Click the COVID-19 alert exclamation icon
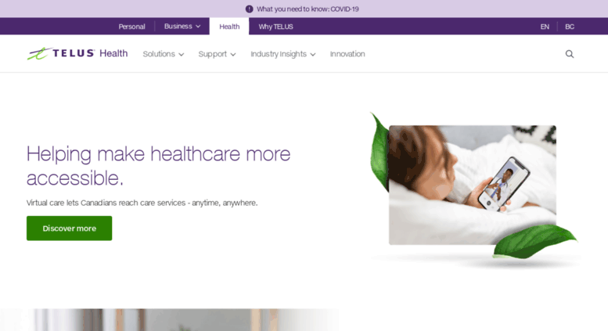 [x=250, y=9]
